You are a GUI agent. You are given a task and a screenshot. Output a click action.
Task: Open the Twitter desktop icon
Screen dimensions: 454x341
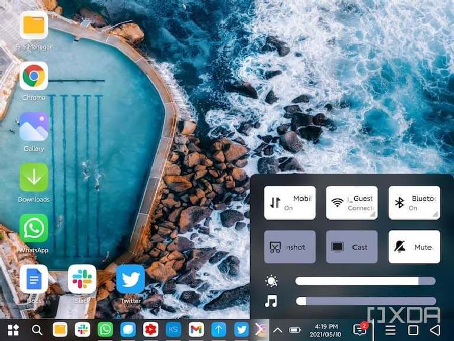pos(131,279)
